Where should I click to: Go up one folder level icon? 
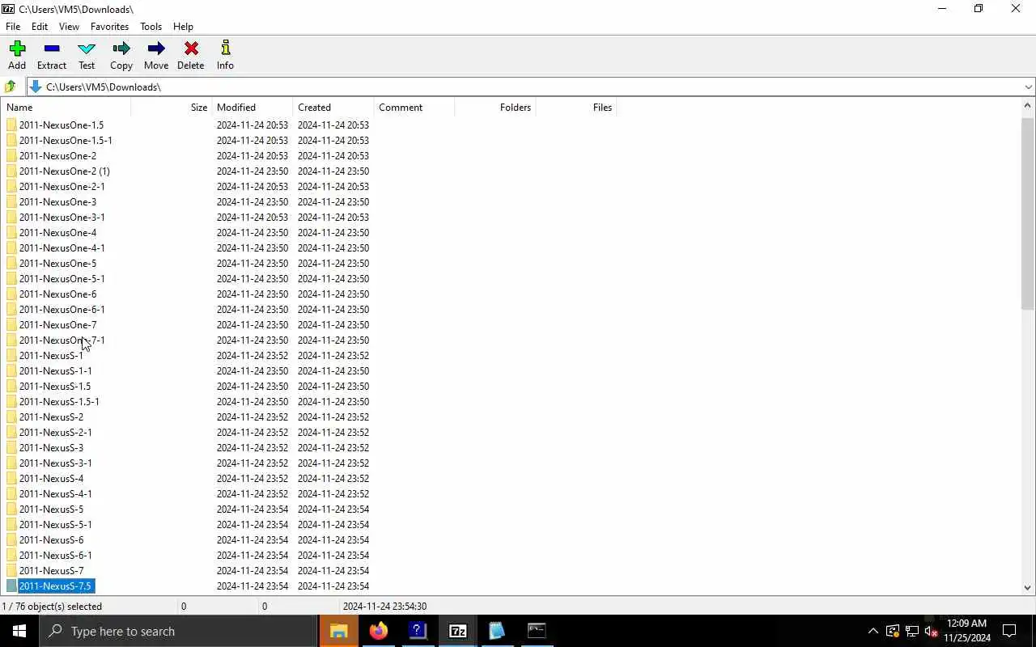point(11,87)
